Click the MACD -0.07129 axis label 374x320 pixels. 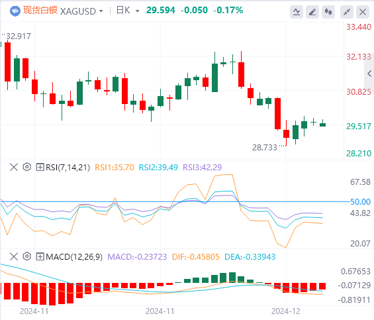point(354,285)
